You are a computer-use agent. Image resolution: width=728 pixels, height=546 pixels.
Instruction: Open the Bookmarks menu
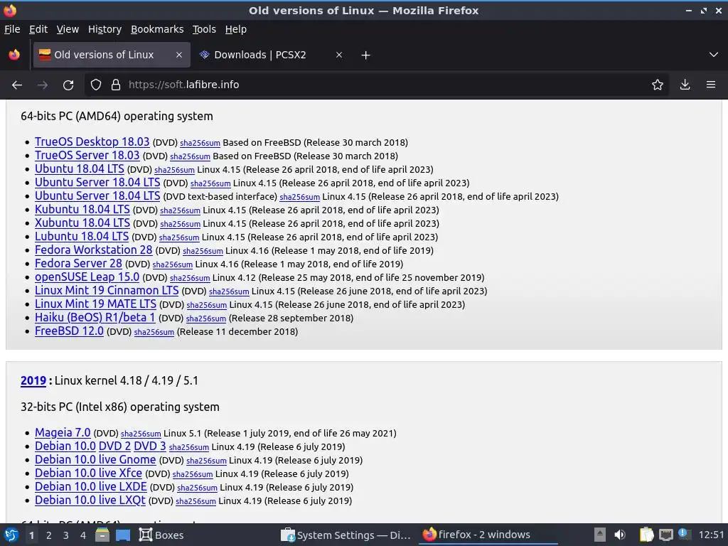coord(157,29)
